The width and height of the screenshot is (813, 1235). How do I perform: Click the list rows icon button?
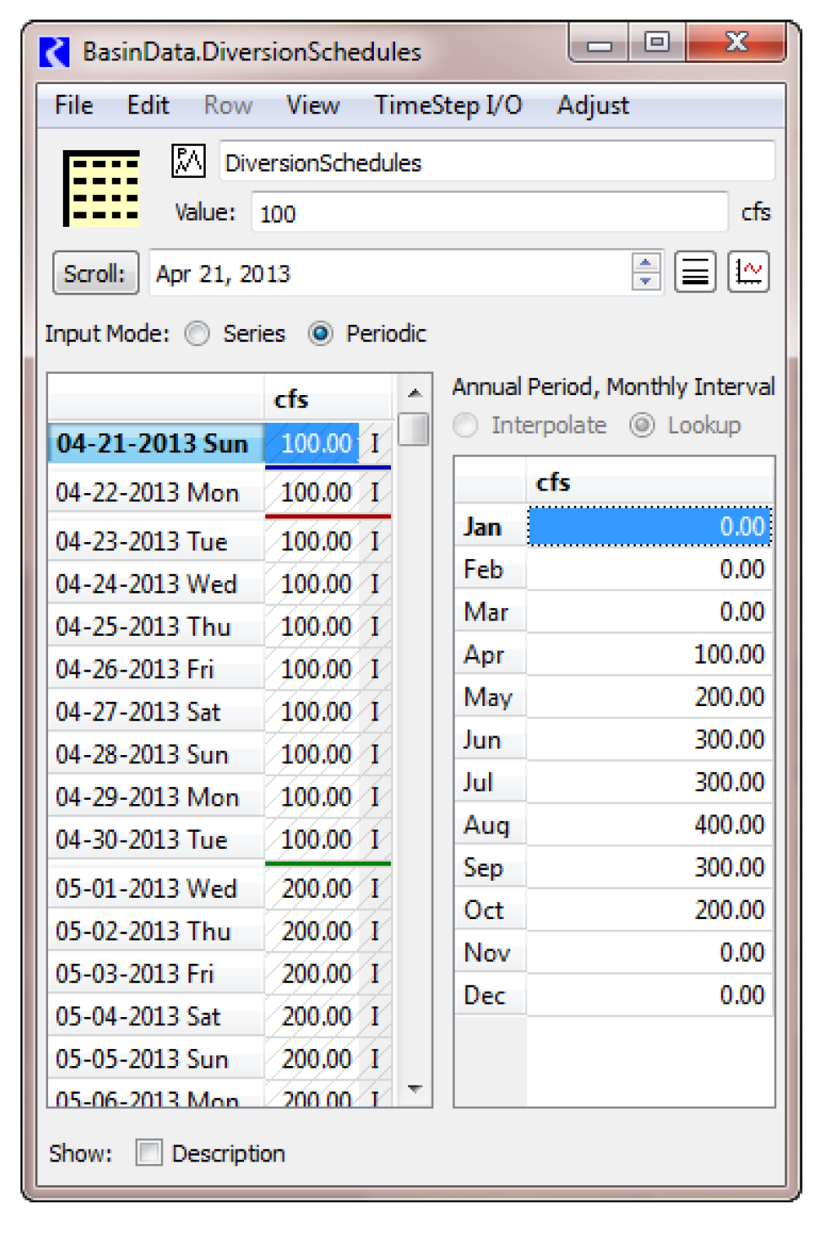click(695, 272)
